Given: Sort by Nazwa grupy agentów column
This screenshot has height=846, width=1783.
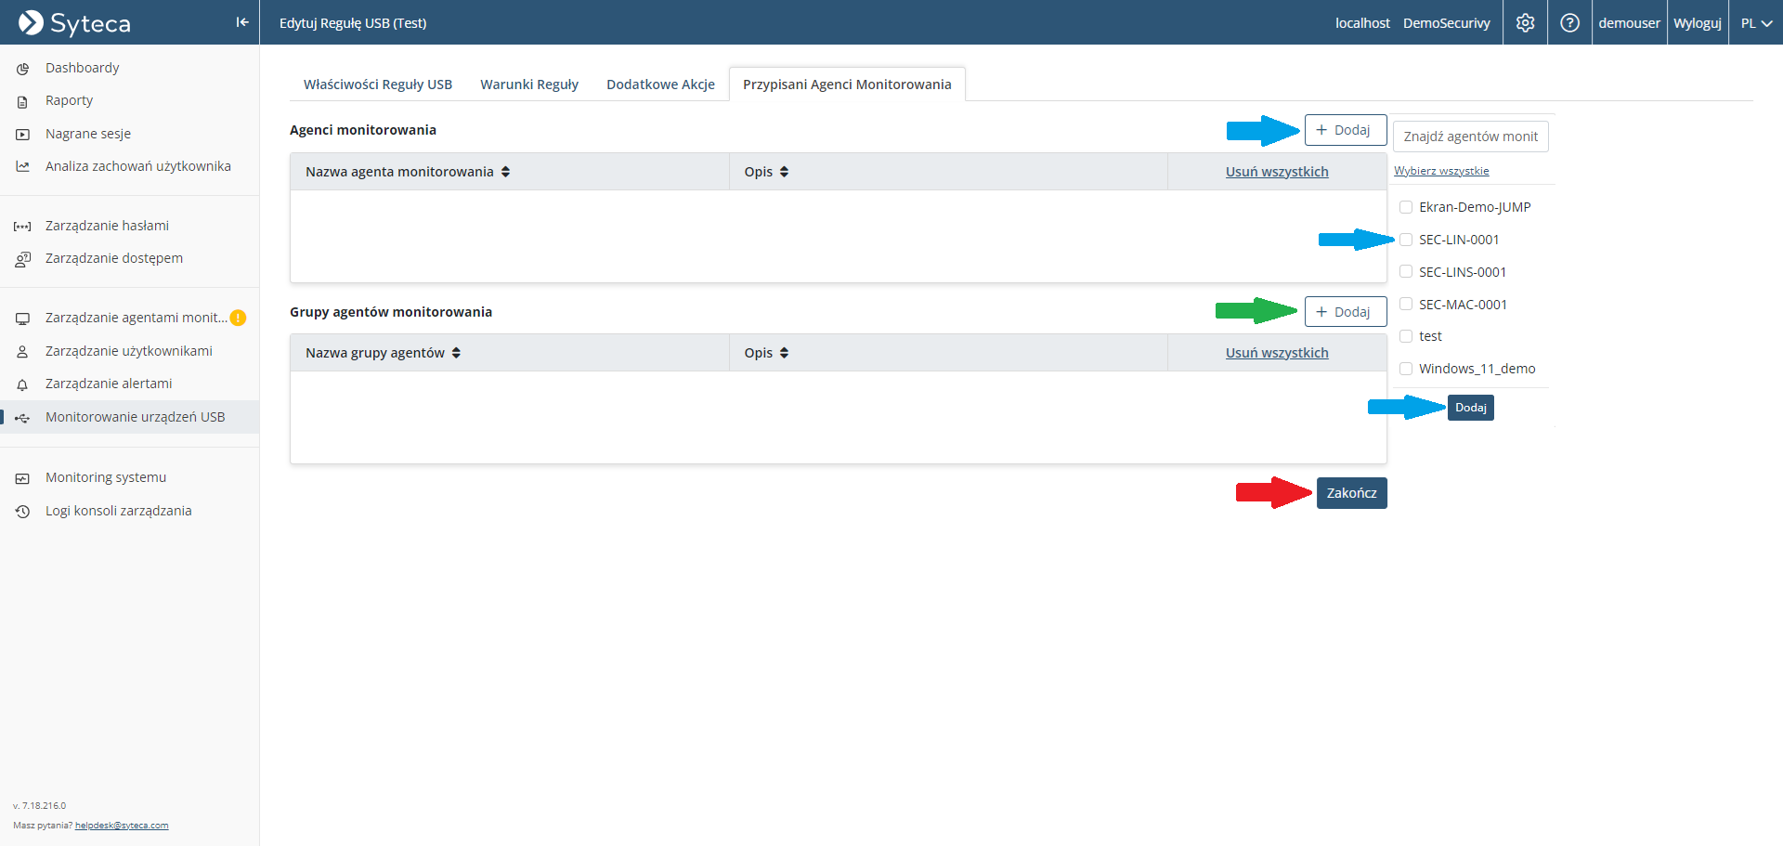Looking at the screenshot, I should pyautogui.click(x=456, y=353).
